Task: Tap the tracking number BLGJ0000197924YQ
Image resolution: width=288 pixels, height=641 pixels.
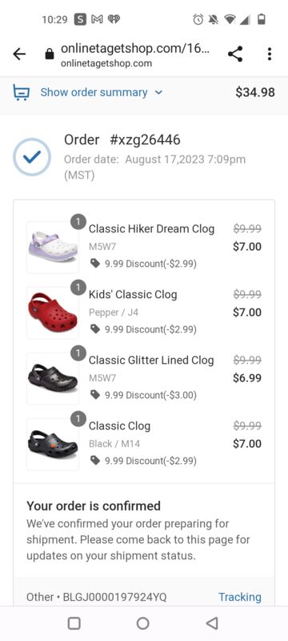Action: click(114, 597)
